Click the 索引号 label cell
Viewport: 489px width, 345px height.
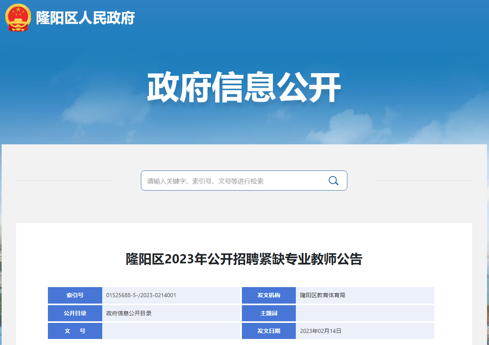click(x=75, y=295)
